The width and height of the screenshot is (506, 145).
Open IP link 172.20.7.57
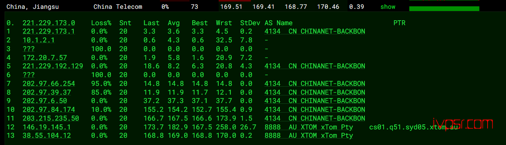(45, 58)
